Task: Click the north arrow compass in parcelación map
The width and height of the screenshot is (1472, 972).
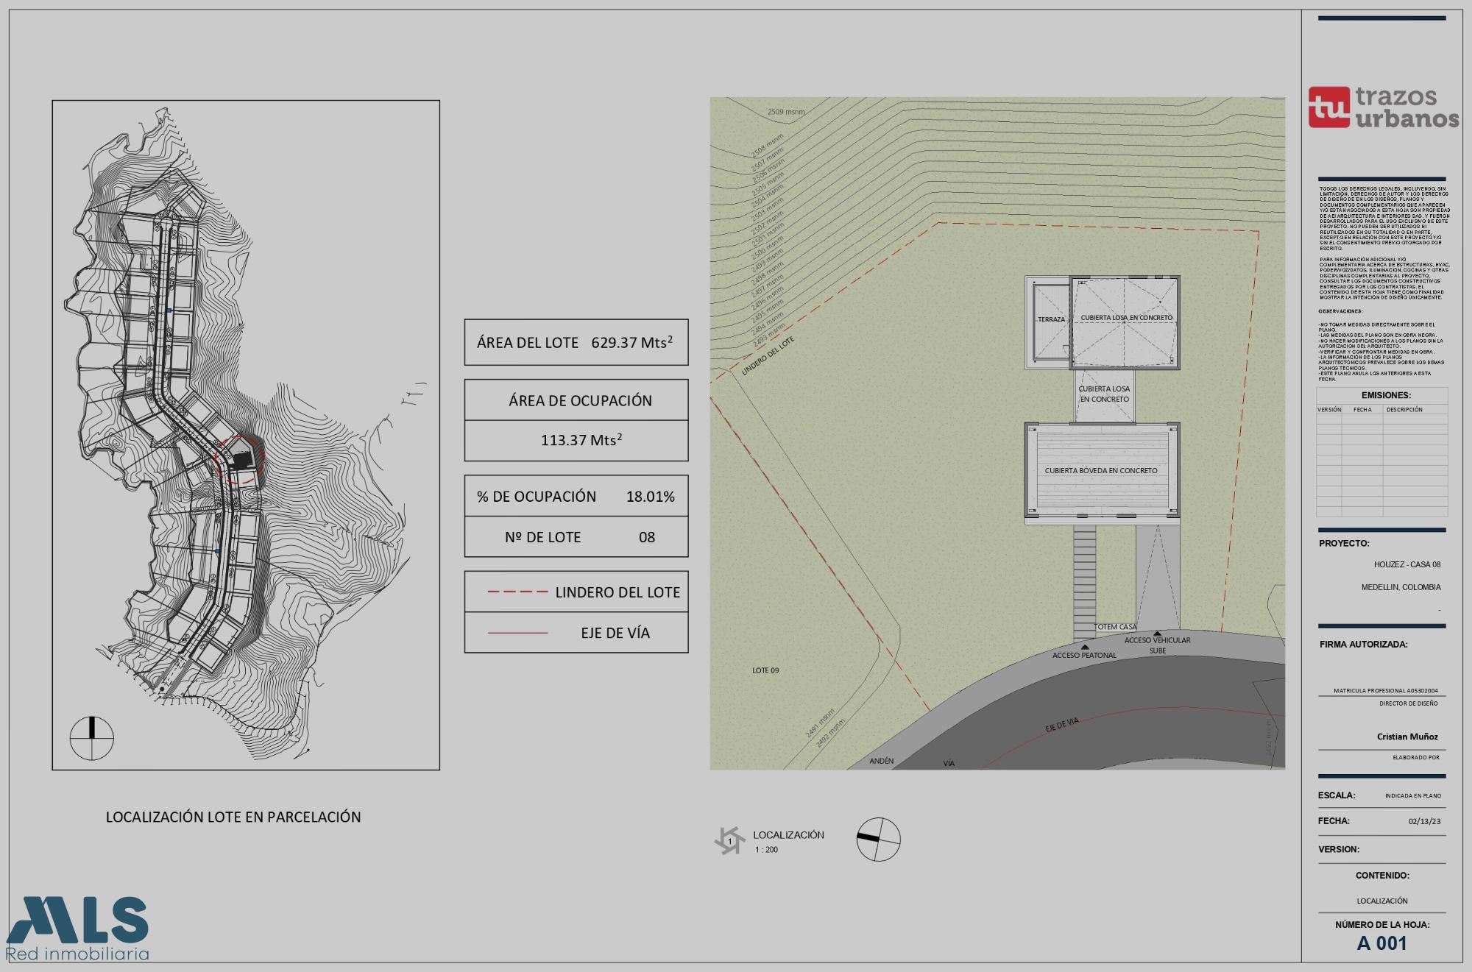Action: click(x=92, y=738)
